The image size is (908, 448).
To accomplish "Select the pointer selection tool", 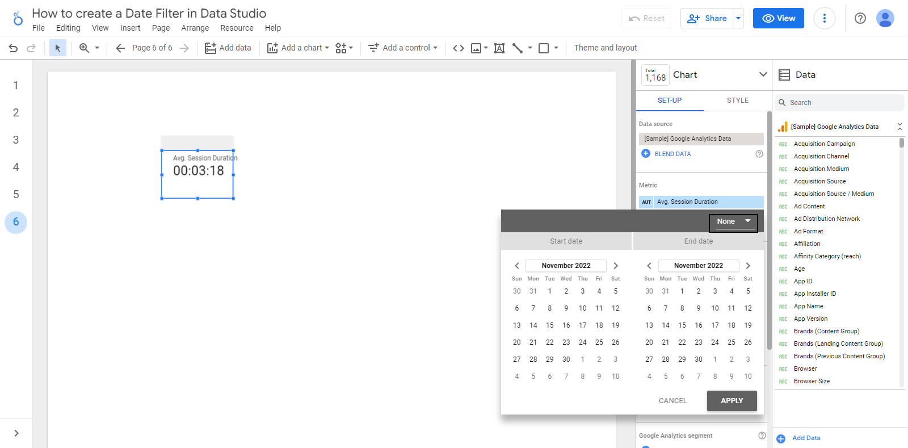I will coord(57,48).
